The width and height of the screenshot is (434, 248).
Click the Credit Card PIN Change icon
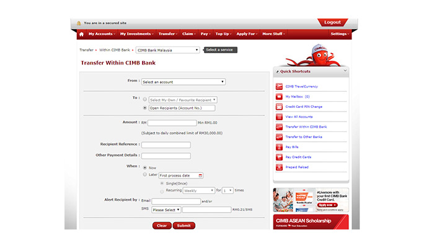click(x=279, y=107)
